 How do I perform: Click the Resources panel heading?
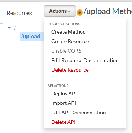pos(19,13)
